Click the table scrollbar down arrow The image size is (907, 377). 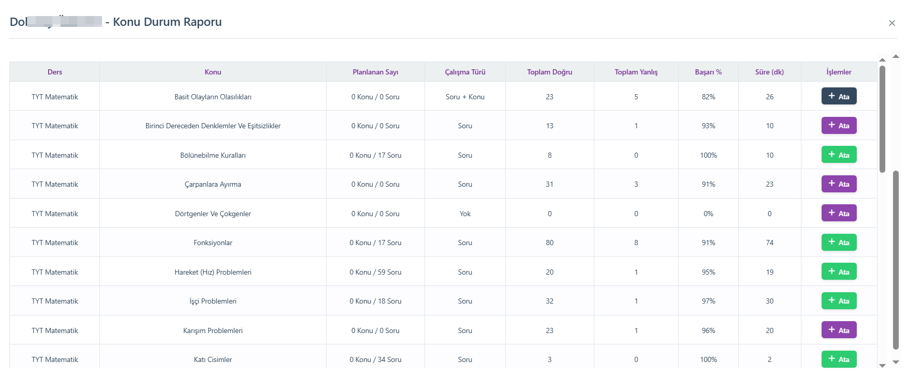882,366
